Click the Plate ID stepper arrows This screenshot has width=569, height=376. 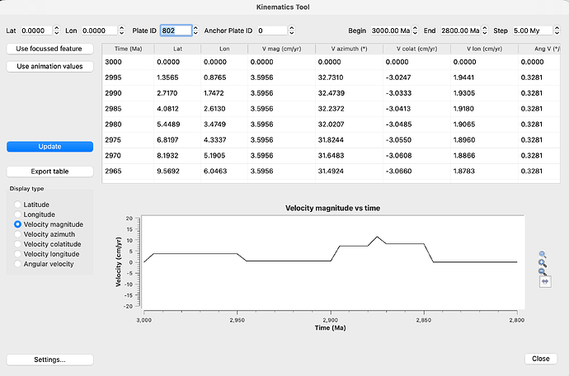click(195, 31)
